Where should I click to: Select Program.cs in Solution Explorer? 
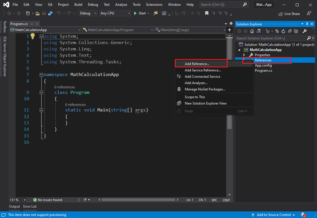point(263,71)
